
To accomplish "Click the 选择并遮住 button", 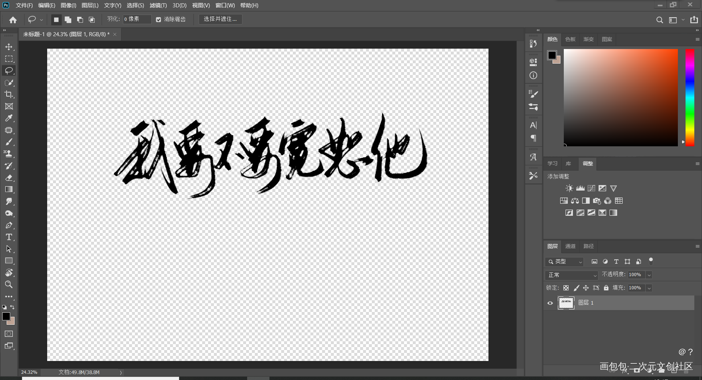I will pos(220,19).
